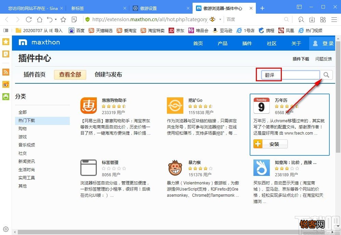Screen dimensions: 341x235
Task: Open the undo history dropdown arrow
Action: click(56, 19)
